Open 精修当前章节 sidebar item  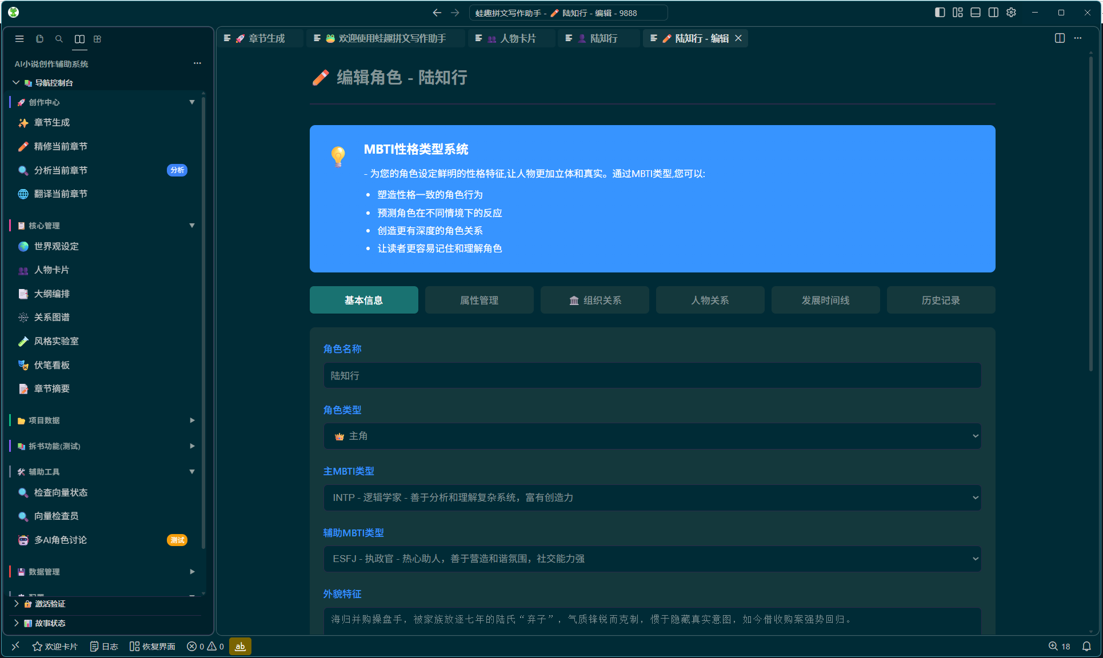[106, 147]
